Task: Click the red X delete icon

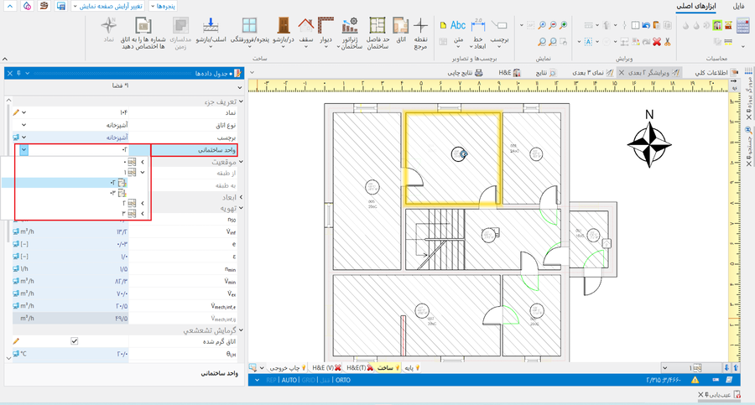Action: click(x=656, y=41)
